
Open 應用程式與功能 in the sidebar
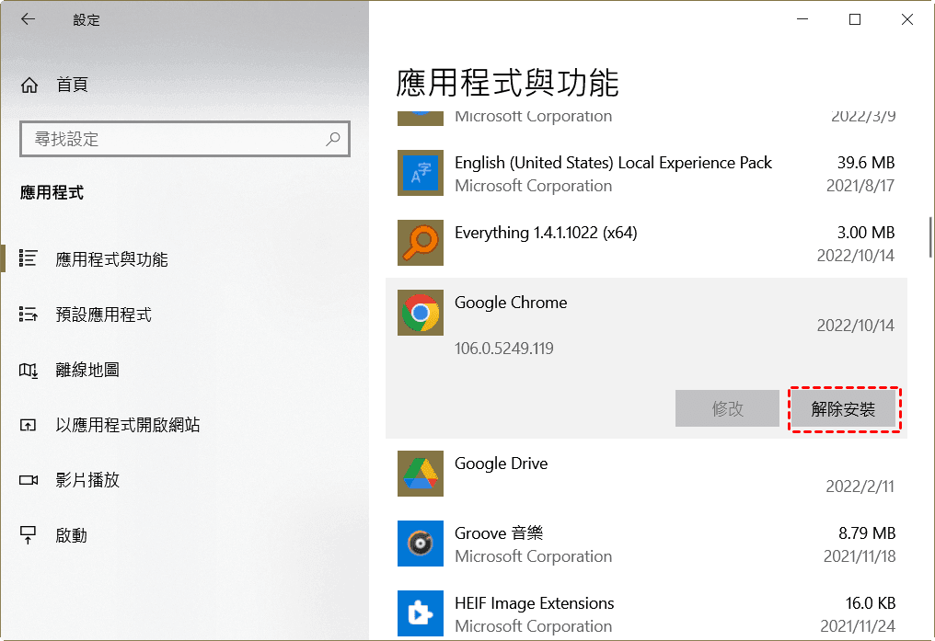point(111,259)
